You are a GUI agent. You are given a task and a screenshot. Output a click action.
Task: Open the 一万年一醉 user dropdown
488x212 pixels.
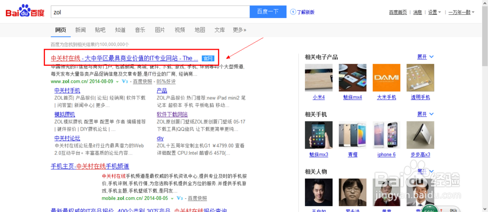point(461,12)
